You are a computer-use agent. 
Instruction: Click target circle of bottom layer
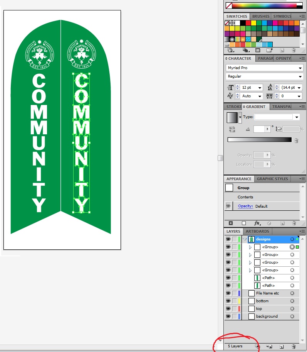[x=292, y=301]
